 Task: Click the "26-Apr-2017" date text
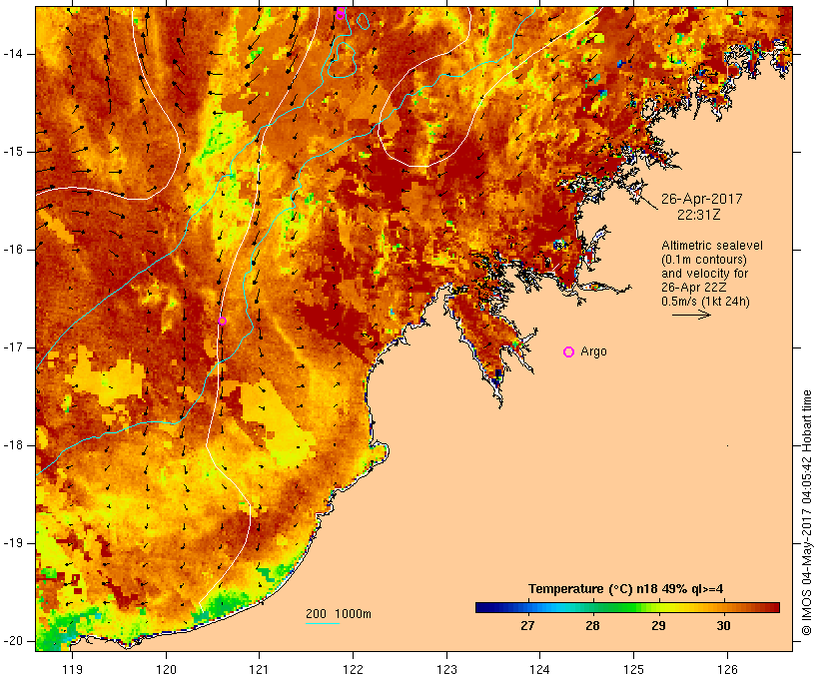coord(701,199)
